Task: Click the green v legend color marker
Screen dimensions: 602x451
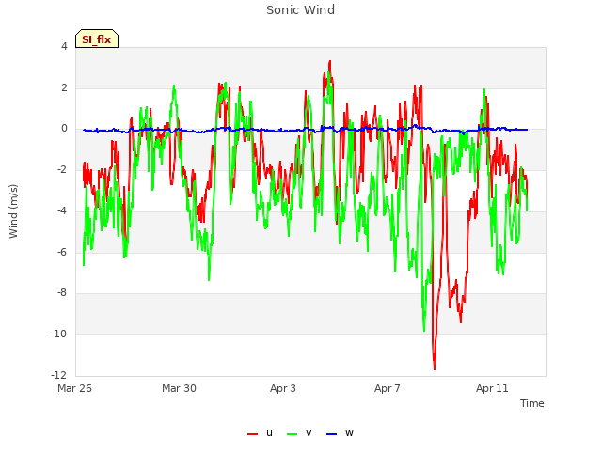Action: tap(293, 434)
